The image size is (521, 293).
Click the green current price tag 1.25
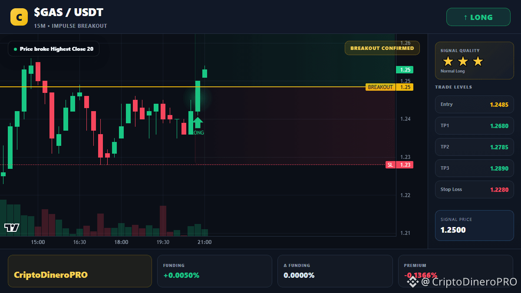[405, 70]
